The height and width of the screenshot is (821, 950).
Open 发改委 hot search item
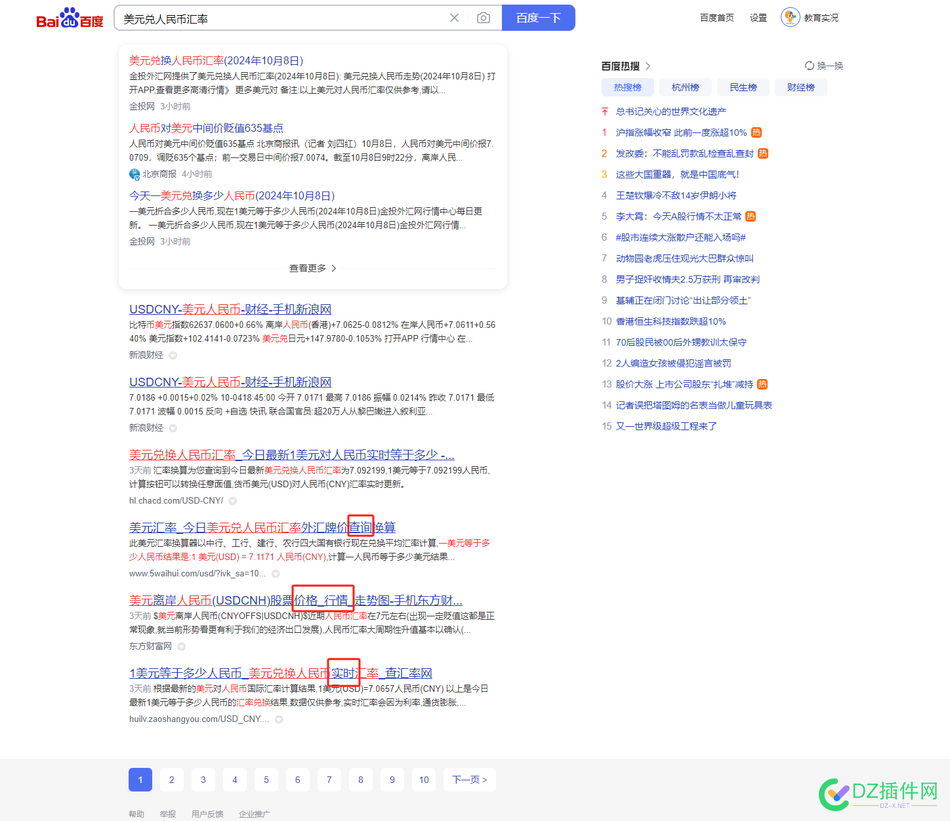tap(685, 153)
